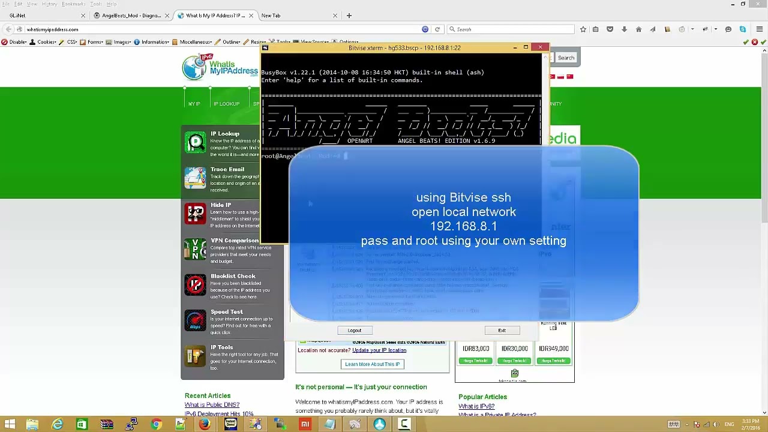
Task: Show hidden system tray icons arrow
Action: pyautogui.click(x=686, y=424)
